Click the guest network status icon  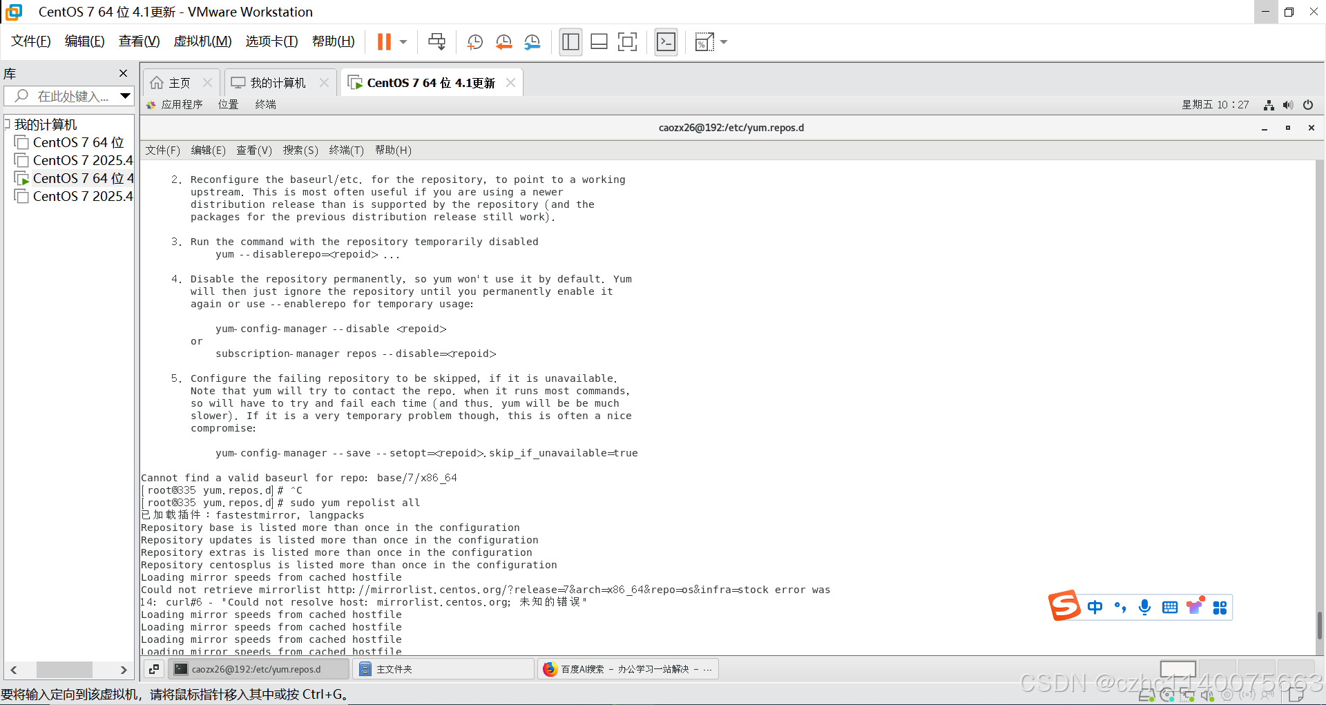coord(1269,105)
